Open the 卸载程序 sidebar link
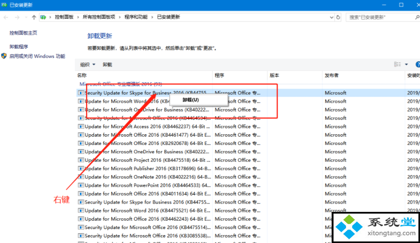 coord(19,46)
